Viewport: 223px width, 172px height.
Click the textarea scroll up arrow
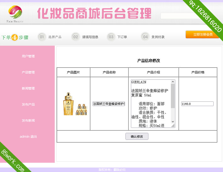[173, 81]
